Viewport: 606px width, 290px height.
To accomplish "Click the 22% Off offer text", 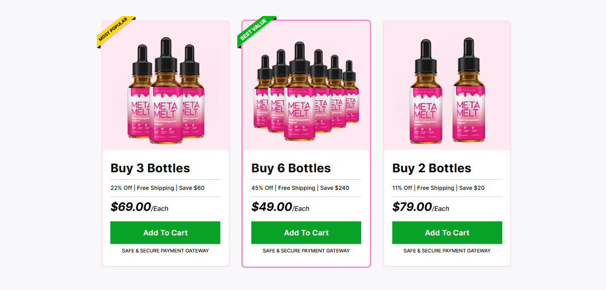I will coord(121,188).
